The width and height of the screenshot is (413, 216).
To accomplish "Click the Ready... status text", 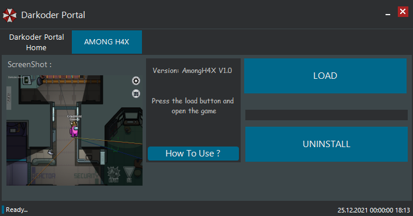I will click(x=17, y=210).
